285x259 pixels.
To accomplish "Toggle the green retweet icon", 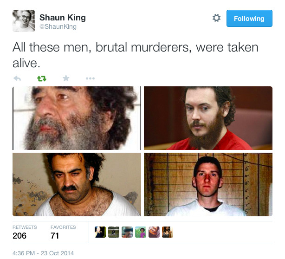I will pos(42,78).
